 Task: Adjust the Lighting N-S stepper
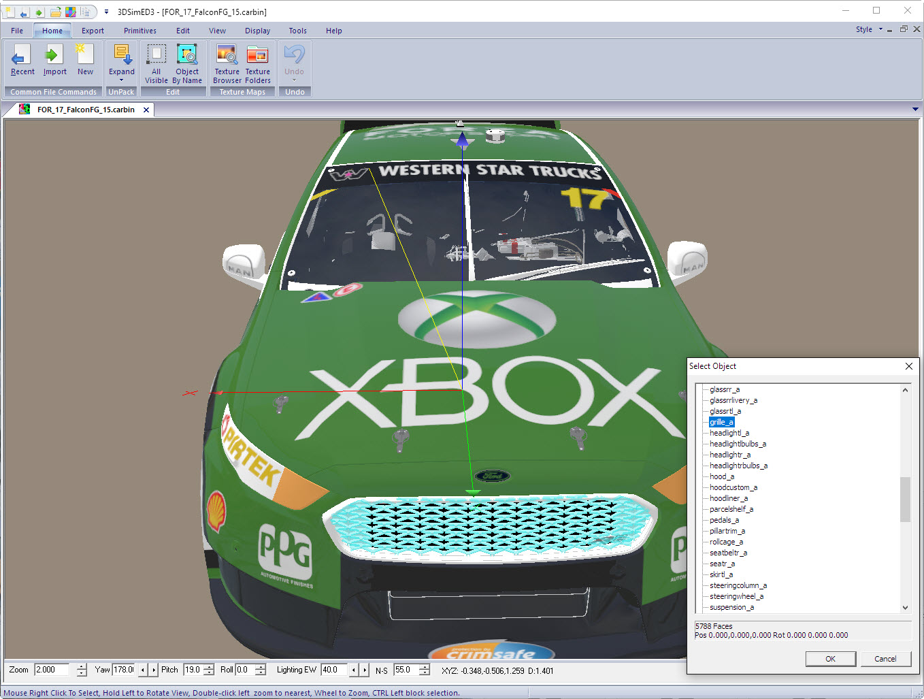pos(425,670)
